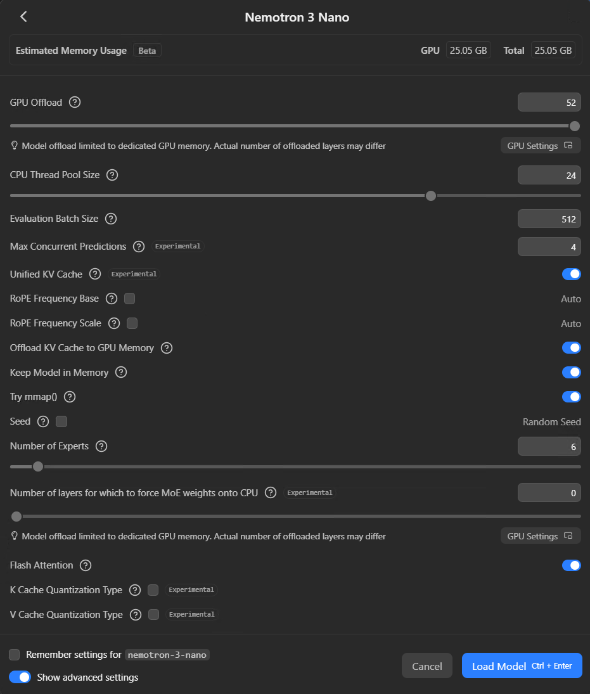
Task: Disable the Flash Attention toggle
Action: (571, 565)
